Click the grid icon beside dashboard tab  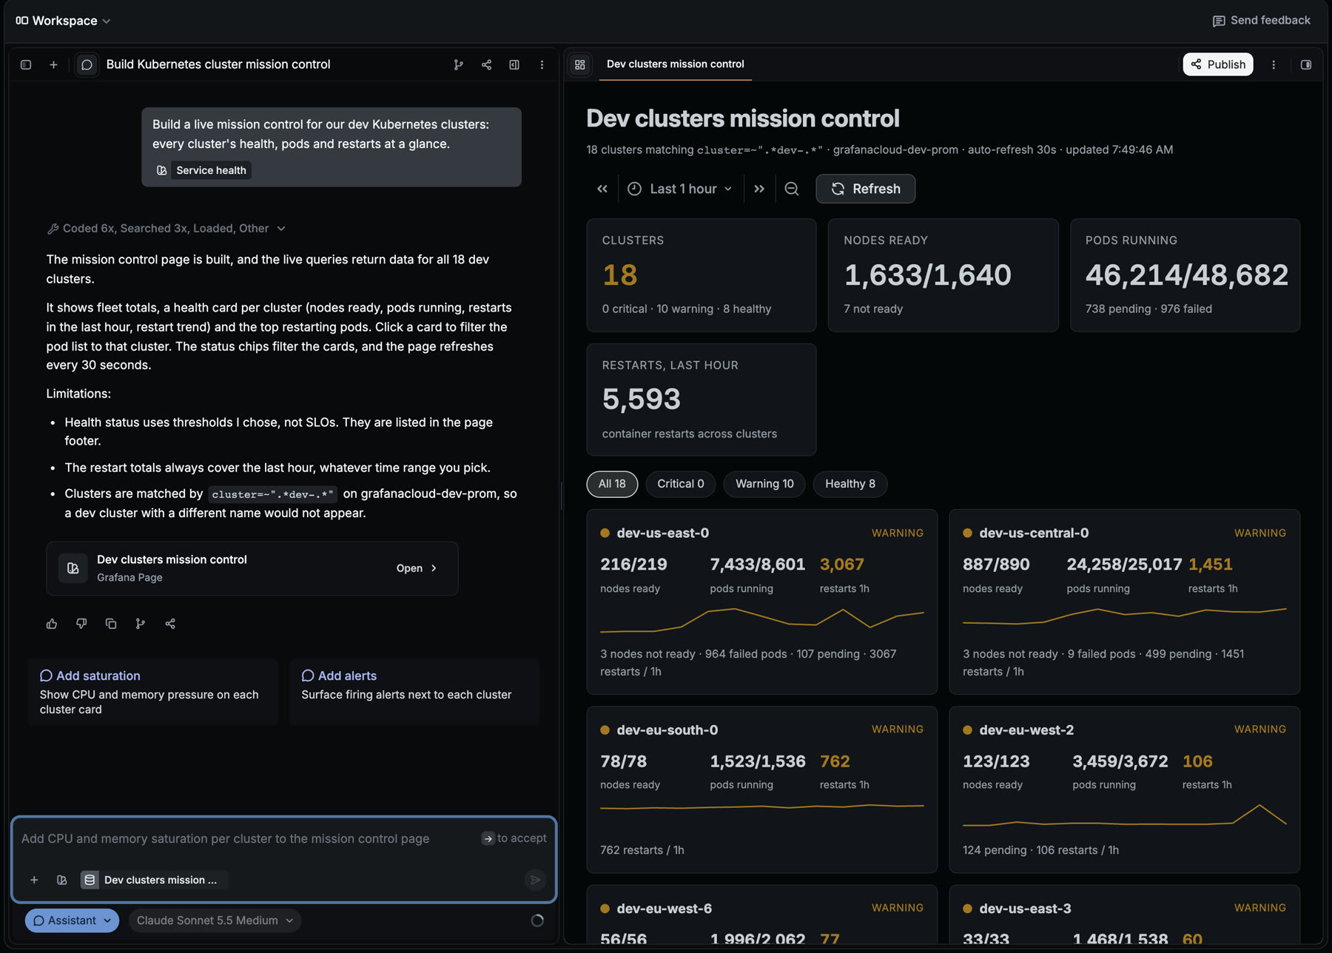click(x=580, y=64)
